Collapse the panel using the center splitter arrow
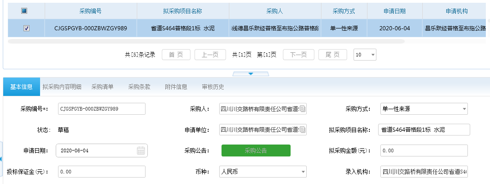This screenshot has height=184, width=490. pos(251,73)
